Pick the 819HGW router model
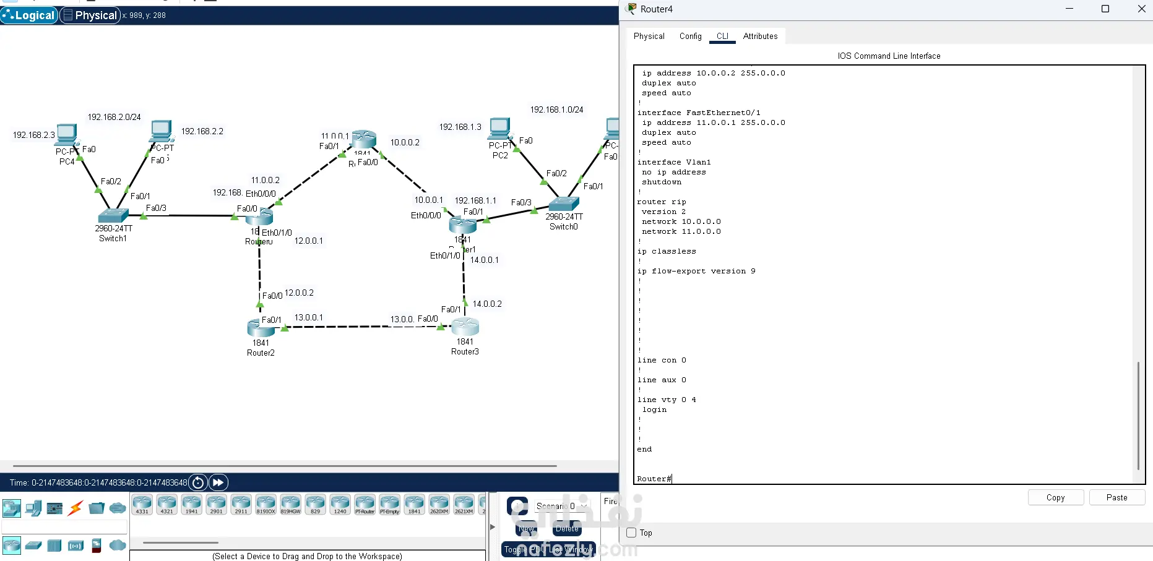This screenshot has width=1153, height=561. tap(291, 504)
